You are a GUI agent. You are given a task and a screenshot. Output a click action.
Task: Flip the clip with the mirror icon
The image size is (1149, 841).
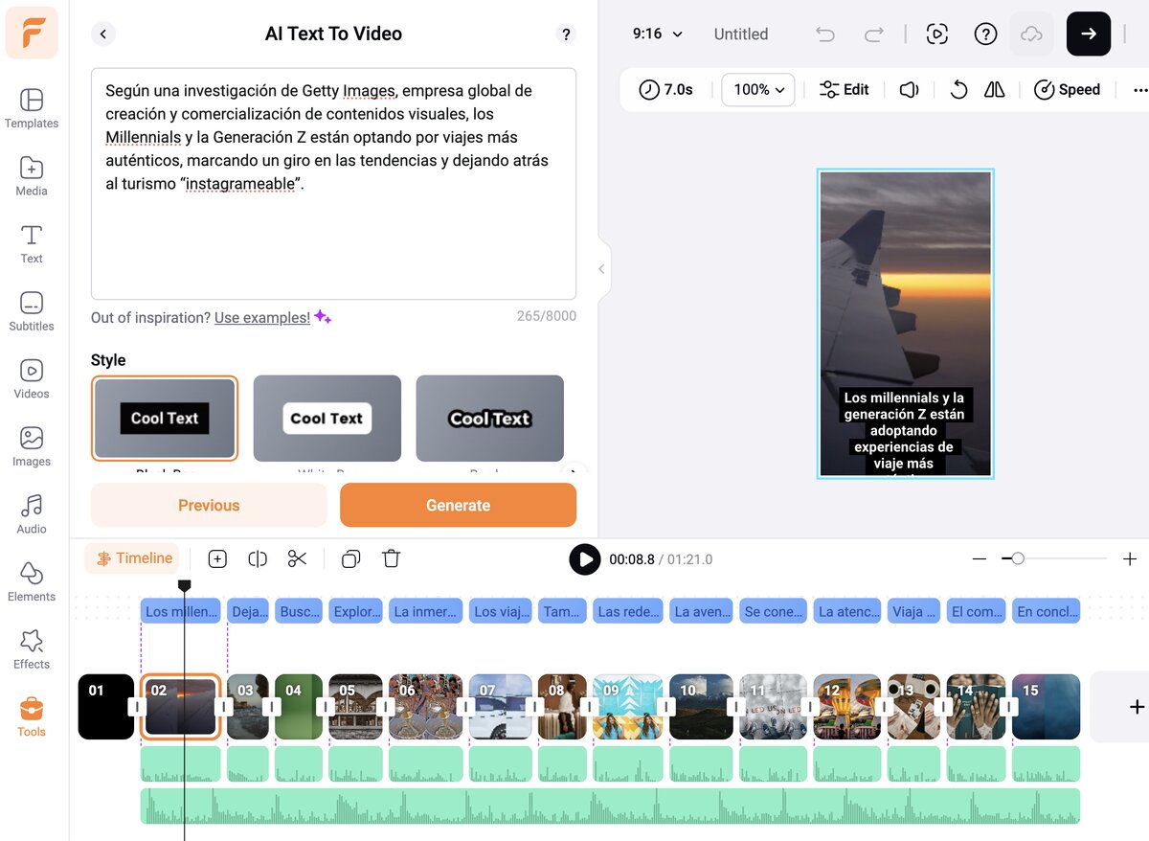point(995,90)
